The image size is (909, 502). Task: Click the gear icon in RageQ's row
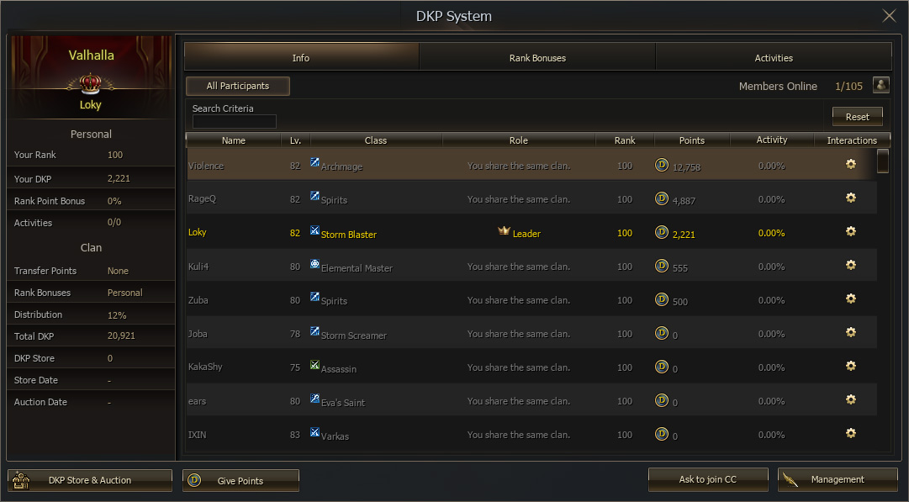tap(851, 198)
